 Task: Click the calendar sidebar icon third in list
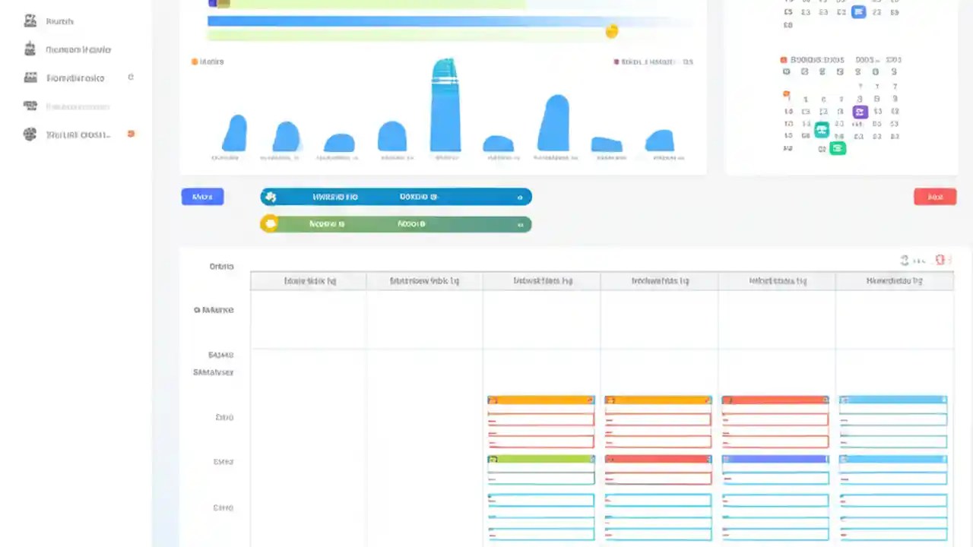point(30,77)
